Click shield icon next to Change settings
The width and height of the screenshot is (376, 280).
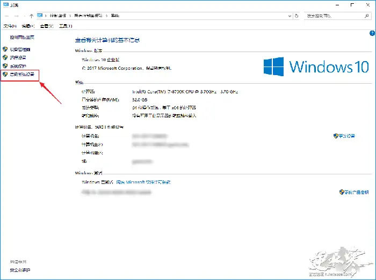(336, 136)
